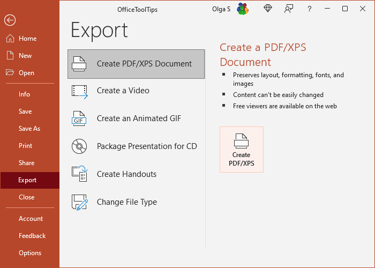This screenshot has width=375, height=268.
Task: Select Change File Type option
Action: [x=136, y=202]
